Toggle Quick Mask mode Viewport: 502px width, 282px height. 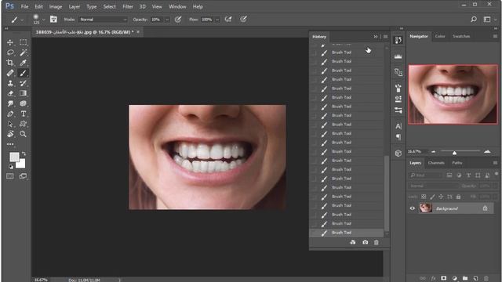(x=10, y=176)
